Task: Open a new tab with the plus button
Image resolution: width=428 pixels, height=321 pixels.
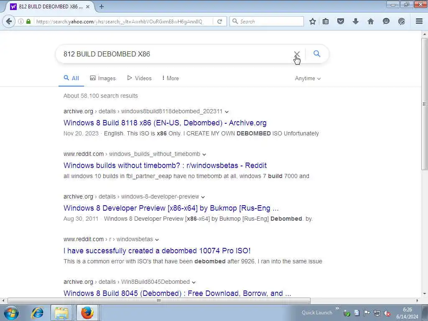Action: (102, 7)
